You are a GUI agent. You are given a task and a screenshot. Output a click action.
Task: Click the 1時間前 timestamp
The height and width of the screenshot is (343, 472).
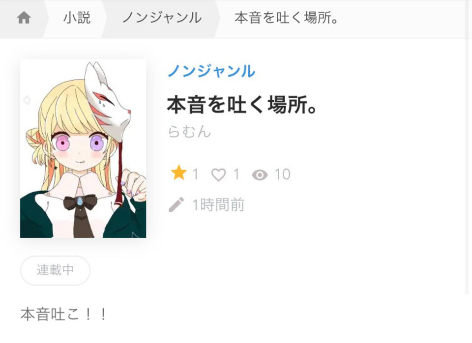pyautogui.click(x=218, y=205)
